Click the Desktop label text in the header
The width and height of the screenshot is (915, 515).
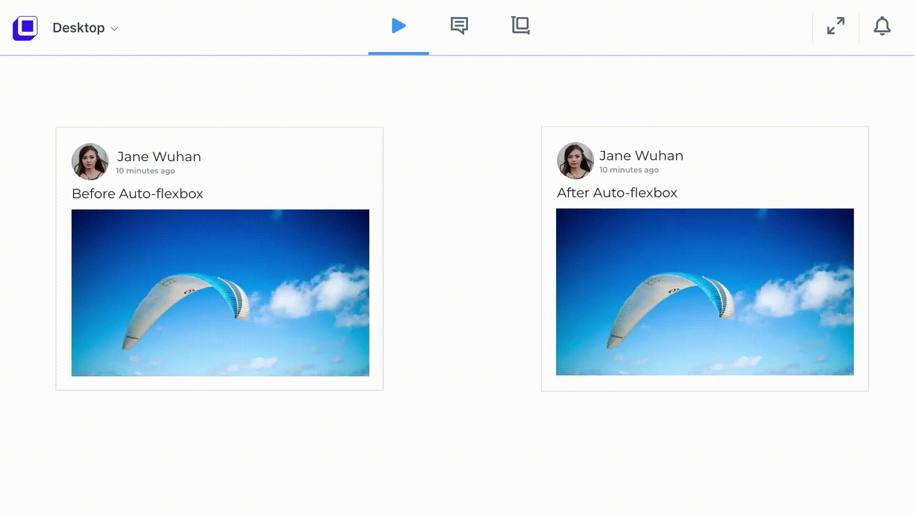pyautogui.click(x=79, y=28)
